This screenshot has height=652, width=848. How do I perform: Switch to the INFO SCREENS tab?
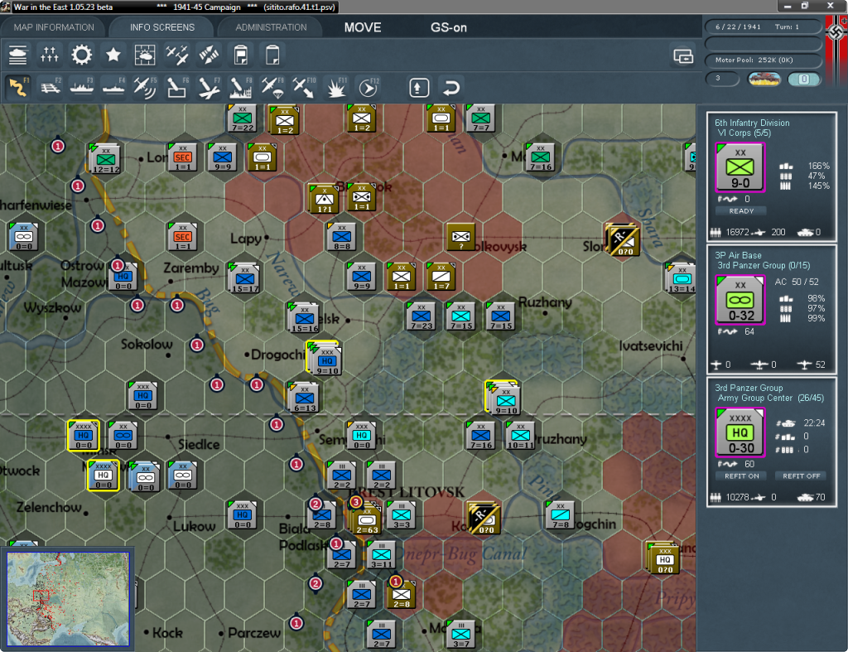(161, 27)
